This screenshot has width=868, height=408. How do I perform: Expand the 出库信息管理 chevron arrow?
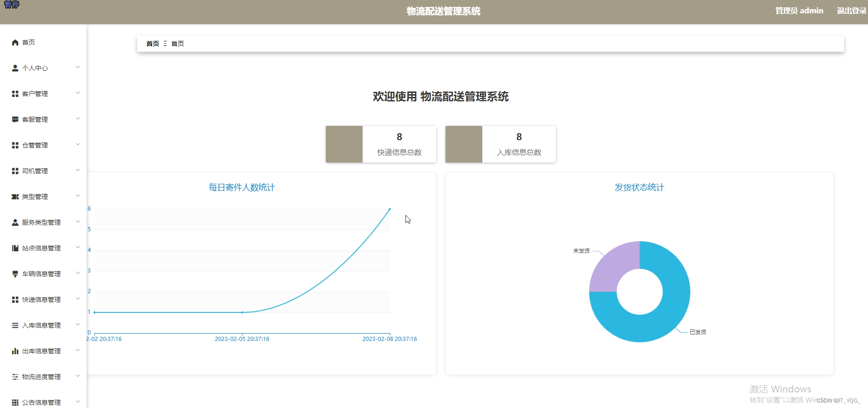coord(78,350)
